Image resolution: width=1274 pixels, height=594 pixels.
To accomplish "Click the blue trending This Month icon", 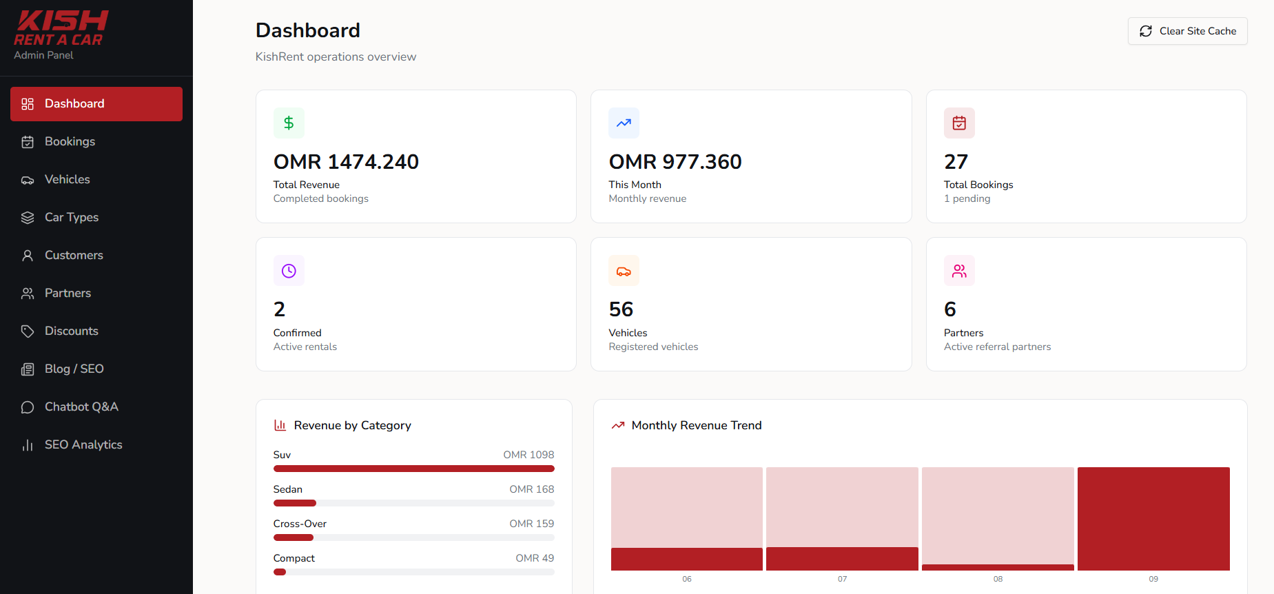I will pos(624,123).
